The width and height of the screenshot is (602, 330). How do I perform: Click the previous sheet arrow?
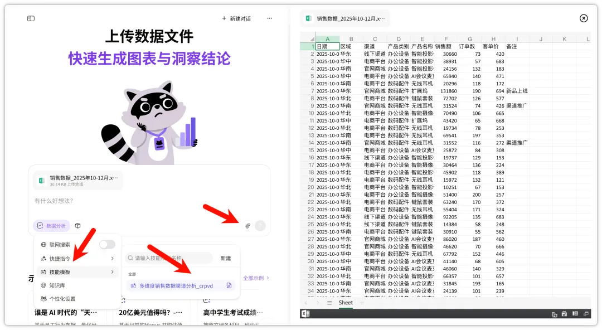coord(306,303)
